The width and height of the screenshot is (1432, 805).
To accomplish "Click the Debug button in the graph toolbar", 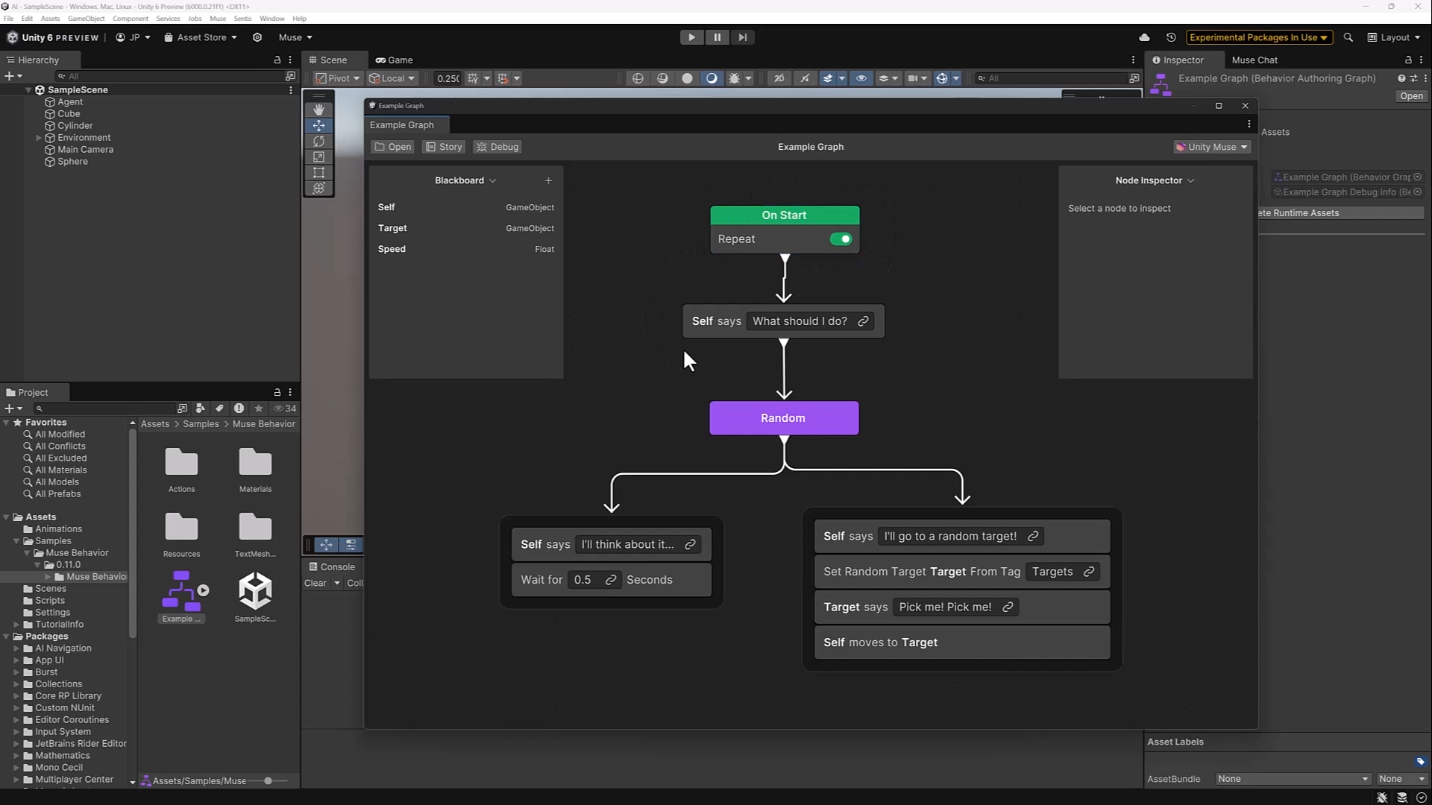I will tap(497, 147).
